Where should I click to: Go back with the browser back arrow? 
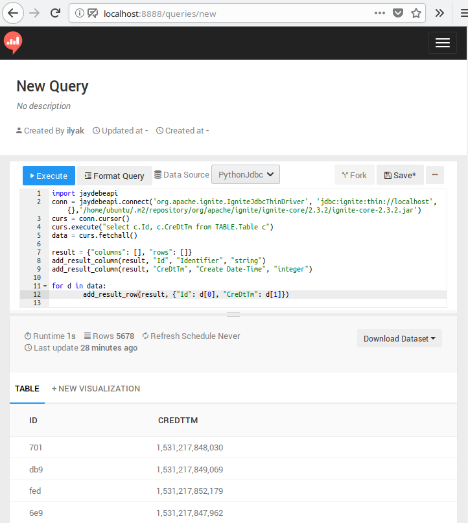pyautogui.click(x=13, y=14)
